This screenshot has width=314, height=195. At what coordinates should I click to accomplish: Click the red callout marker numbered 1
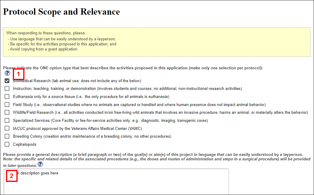[x=18, y=74]
